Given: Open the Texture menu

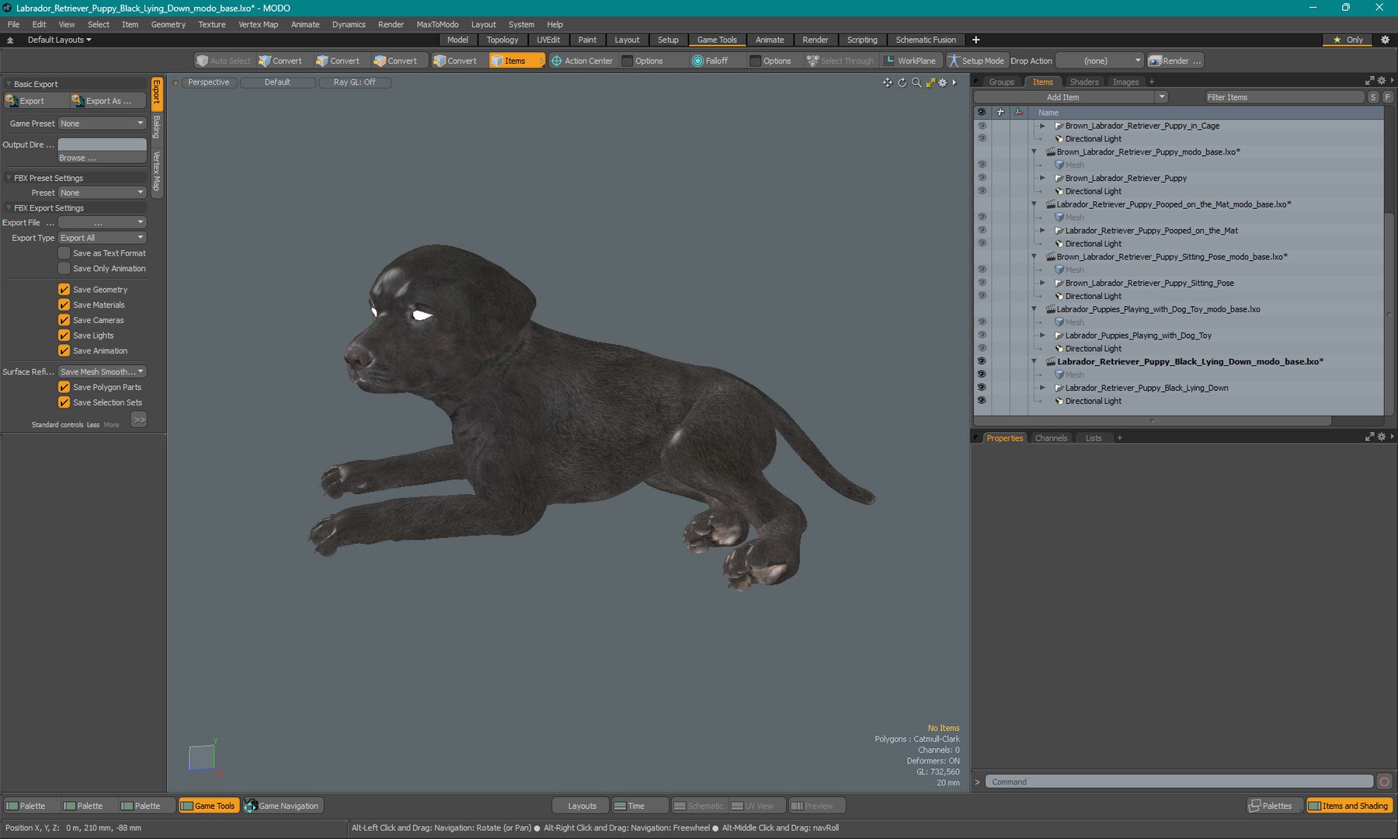Looking at the screenshot, I should 211,24.
